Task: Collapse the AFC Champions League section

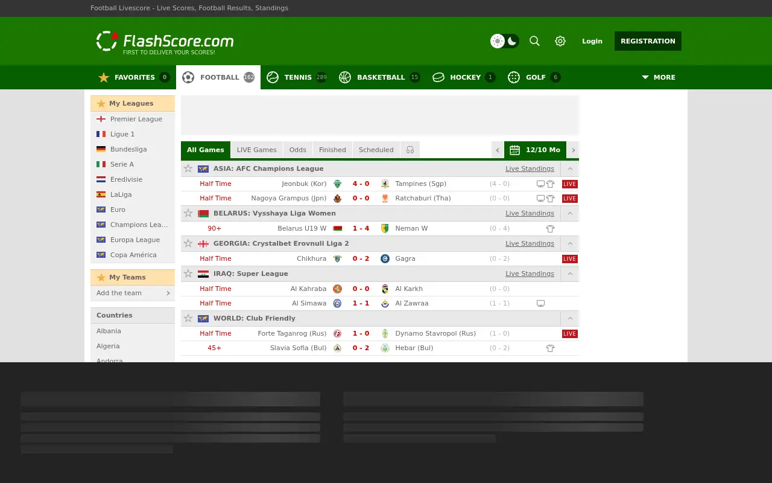Action: (570, 168)
